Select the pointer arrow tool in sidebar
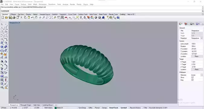204x109 pixels. 2,24
